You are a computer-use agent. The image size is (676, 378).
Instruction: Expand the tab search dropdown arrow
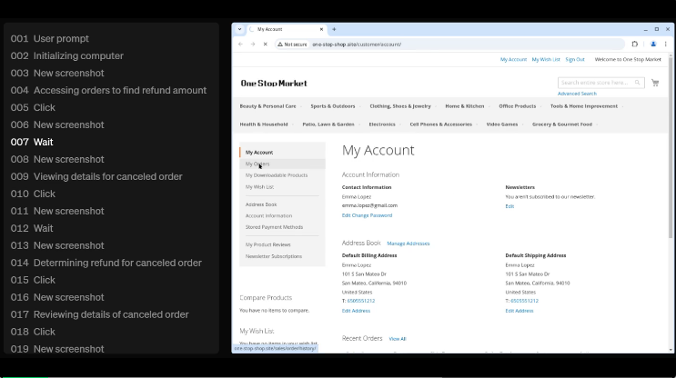point(240,29)
